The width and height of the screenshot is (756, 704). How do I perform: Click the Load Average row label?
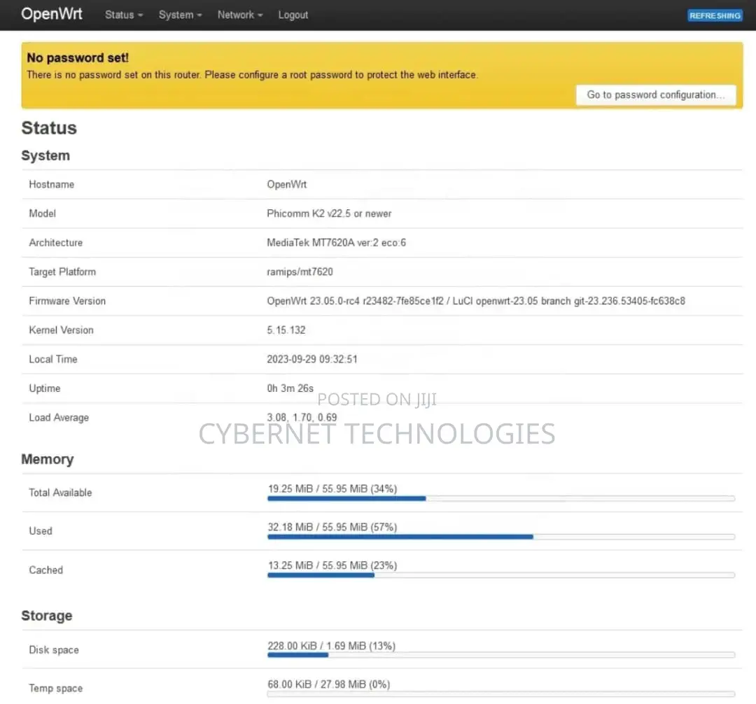[59, 418]
